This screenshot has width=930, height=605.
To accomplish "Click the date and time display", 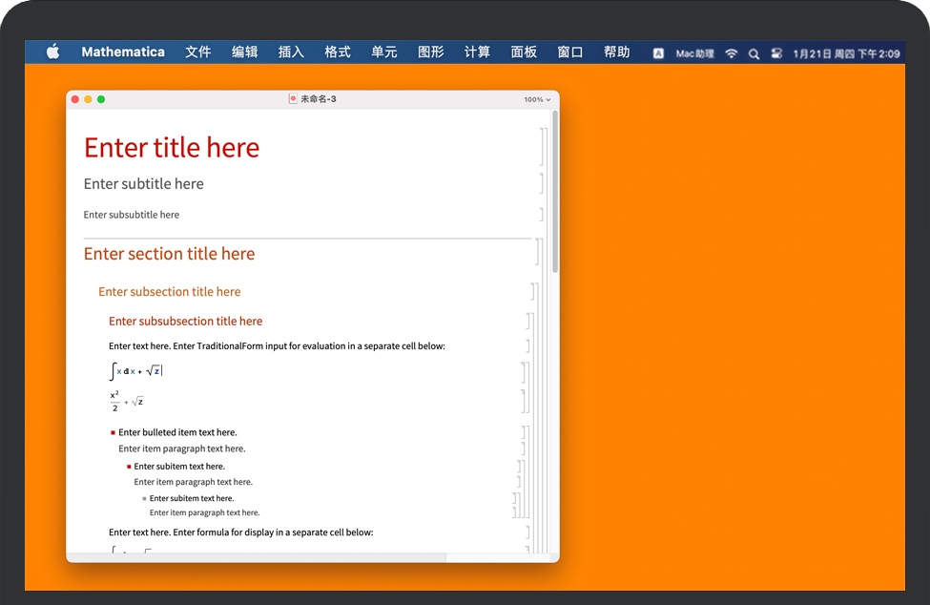I will (x=846, y=53).
